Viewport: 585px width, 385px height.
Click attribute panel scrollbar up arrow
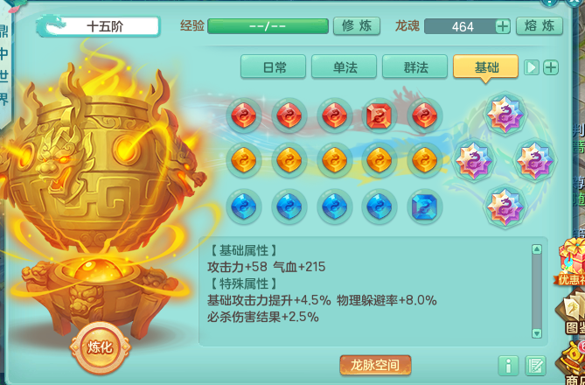[537, 249]
